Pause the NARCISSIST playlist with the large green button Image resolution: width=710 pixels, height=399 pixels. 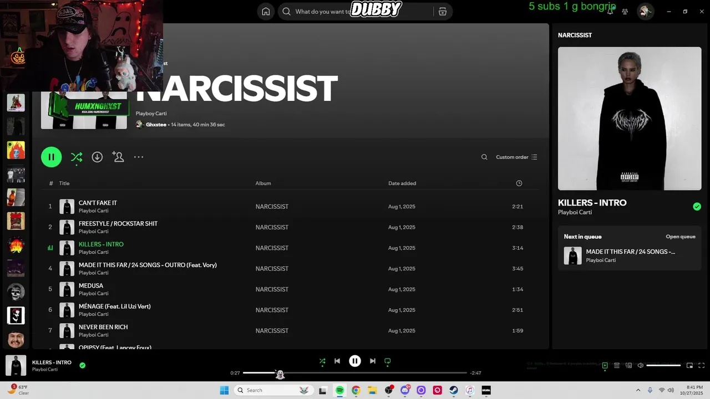tap(51, 157)
